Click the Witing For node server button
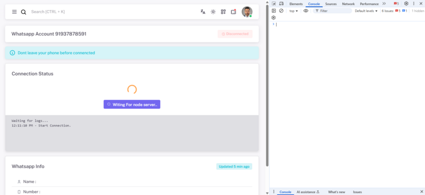The image size is (425, 195). pos(132,104)
